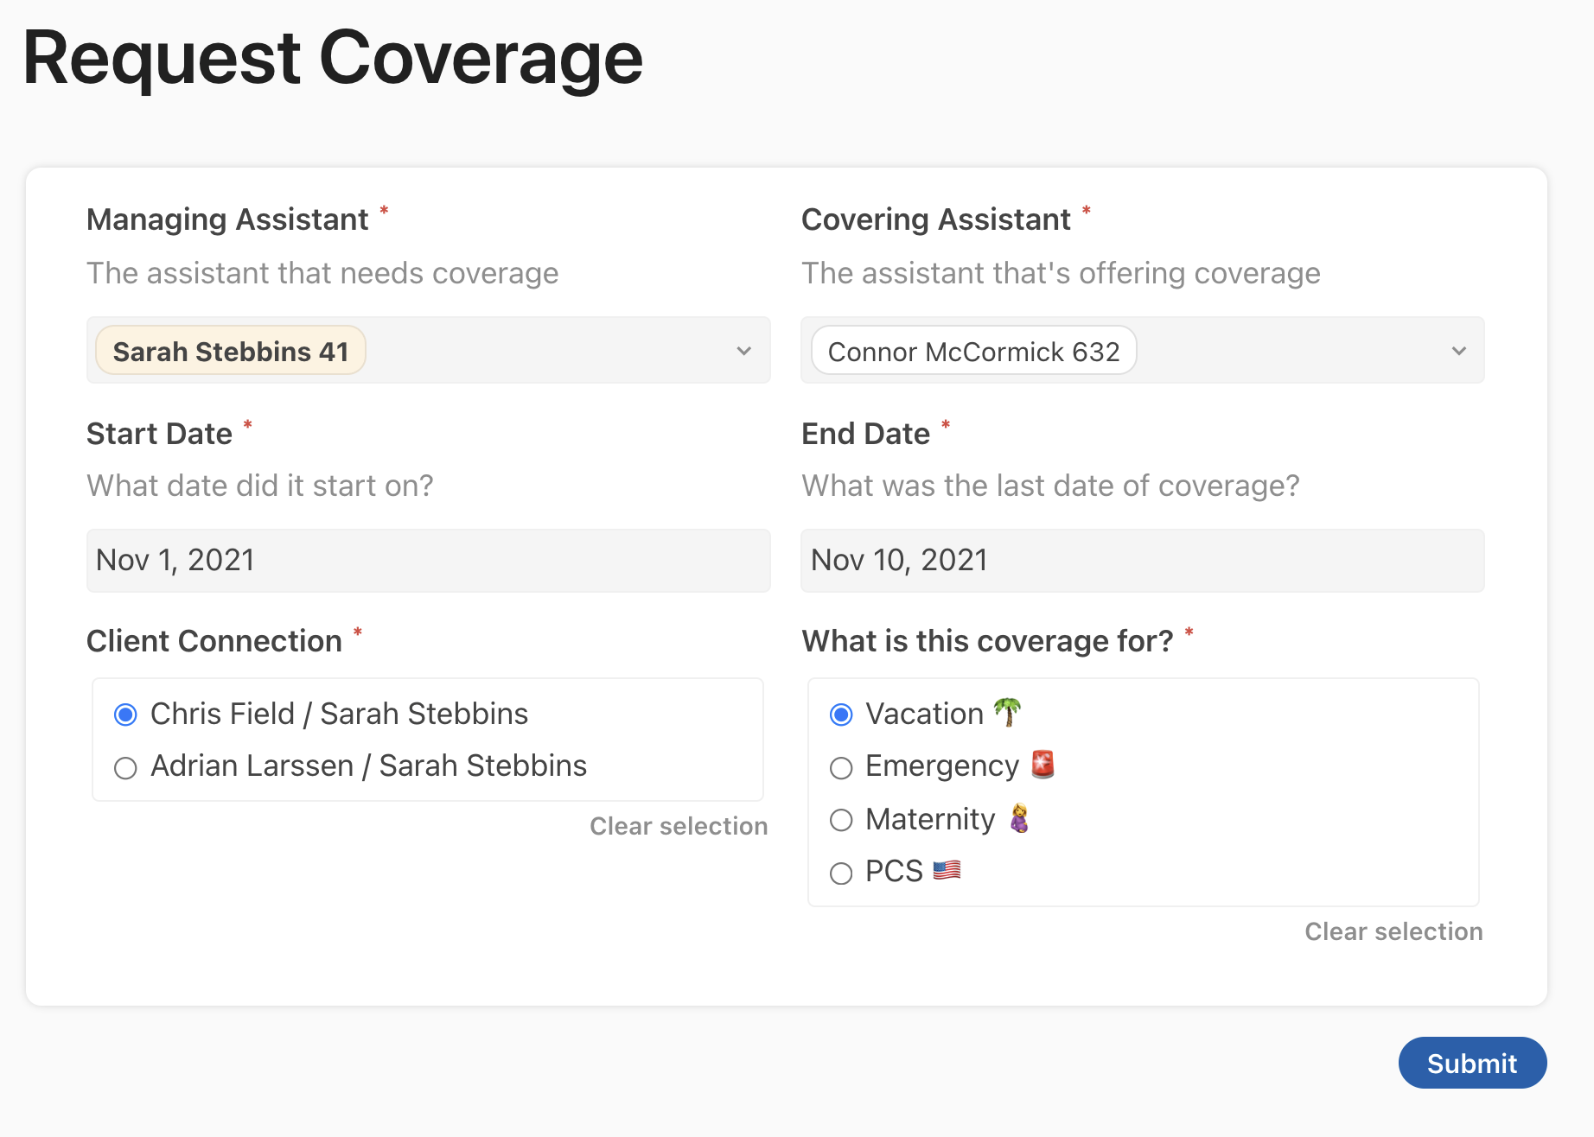Screen dimensions: 1594x1137
Task: Expand the Managing Assistant dropdown chevron
Action: (743, 351)
